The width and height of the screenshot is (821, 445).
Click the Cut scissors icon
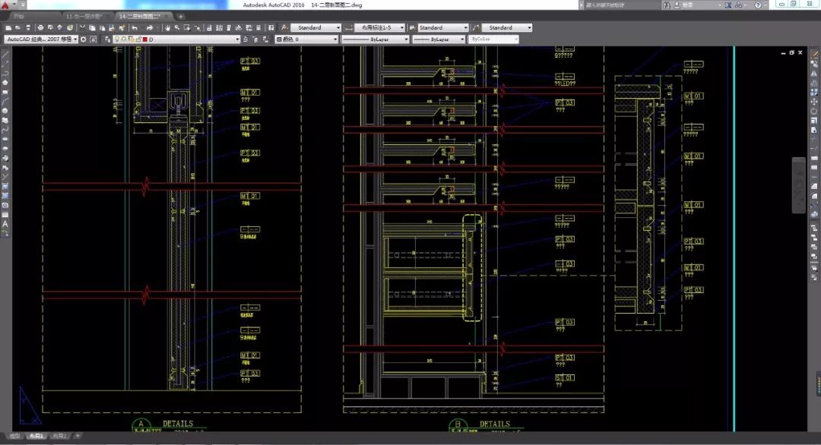point(81,28)
